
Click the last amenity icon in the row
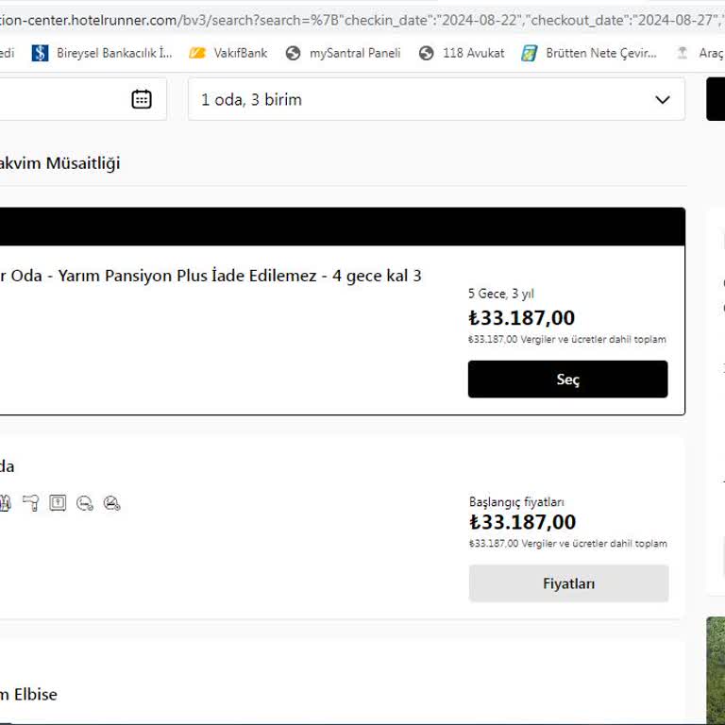[112, 503]
